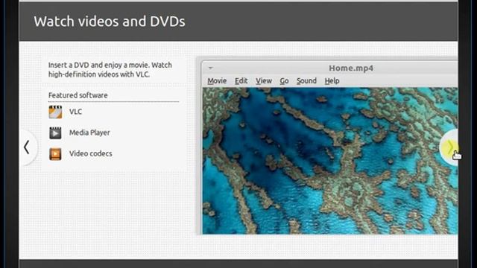Click the Insert a DVD description text
Viewport: 477px width, 268px height.
pos(110,69)
